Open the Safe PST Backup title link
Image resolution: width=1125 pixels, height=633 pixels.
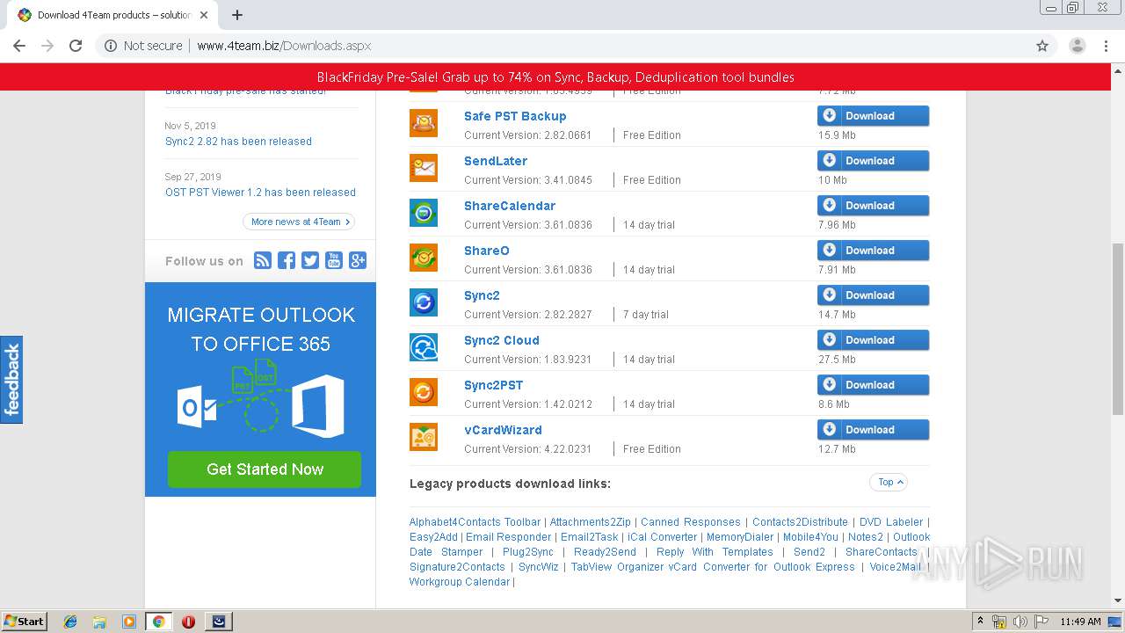515,116
